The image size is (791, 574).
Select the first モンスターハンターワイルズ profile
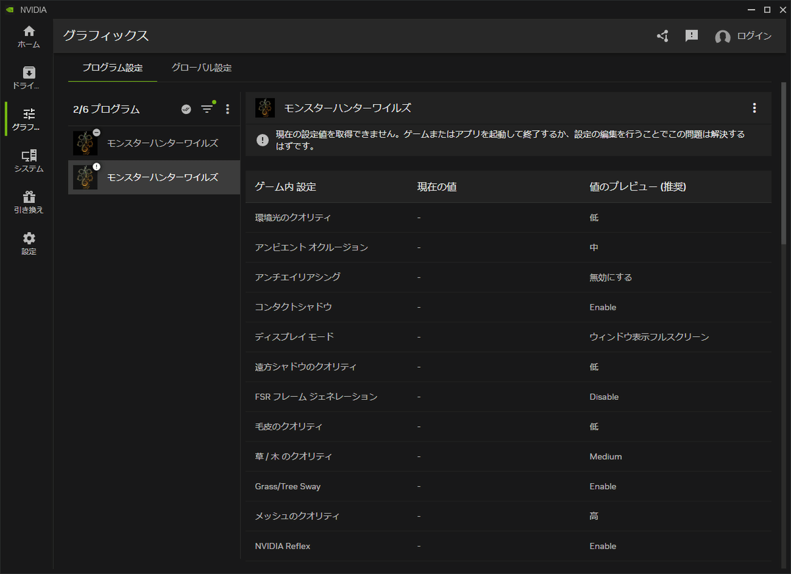154,142
